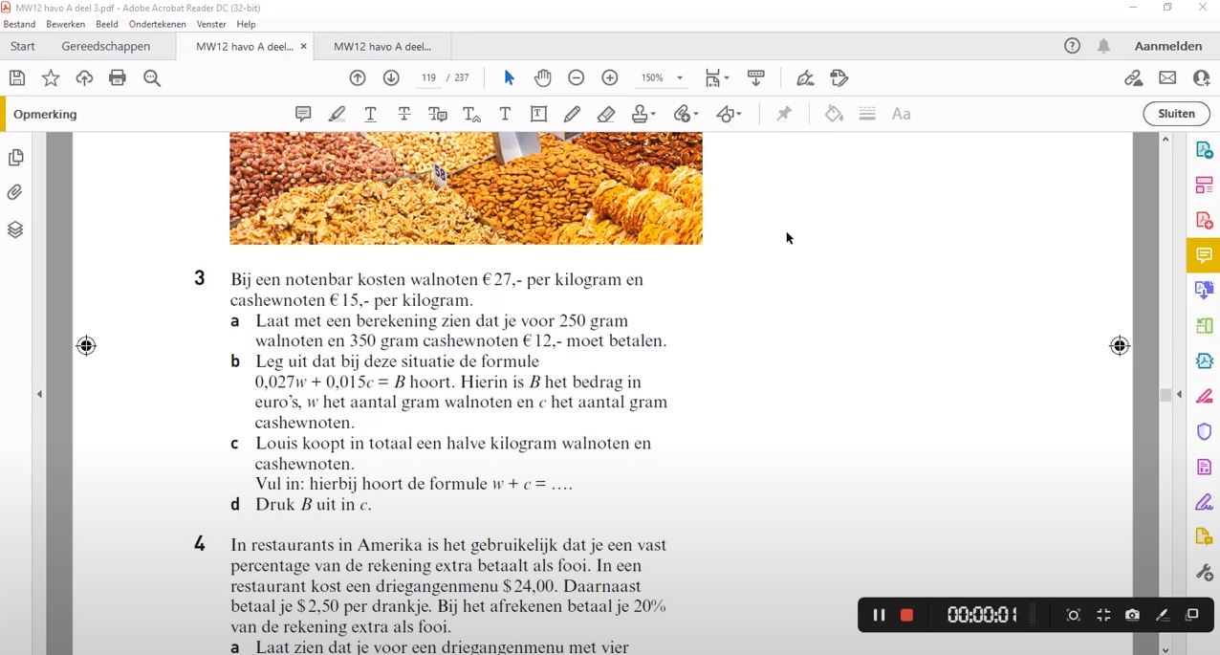The image size is (1220, 655).
Task: Add a sticky note comment
Action: pos(303,114)
